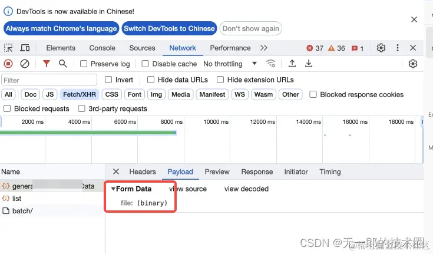Open the Preview tab

click(x=217, y=172)
